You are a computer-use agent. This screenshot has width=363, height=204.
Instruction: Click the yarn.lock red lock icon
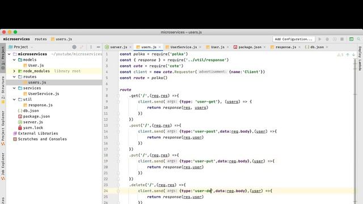tap(20, 127)
